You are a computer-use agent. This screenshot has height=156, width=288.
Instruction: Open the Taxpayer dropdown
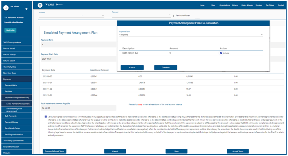[x=170, y=15]
